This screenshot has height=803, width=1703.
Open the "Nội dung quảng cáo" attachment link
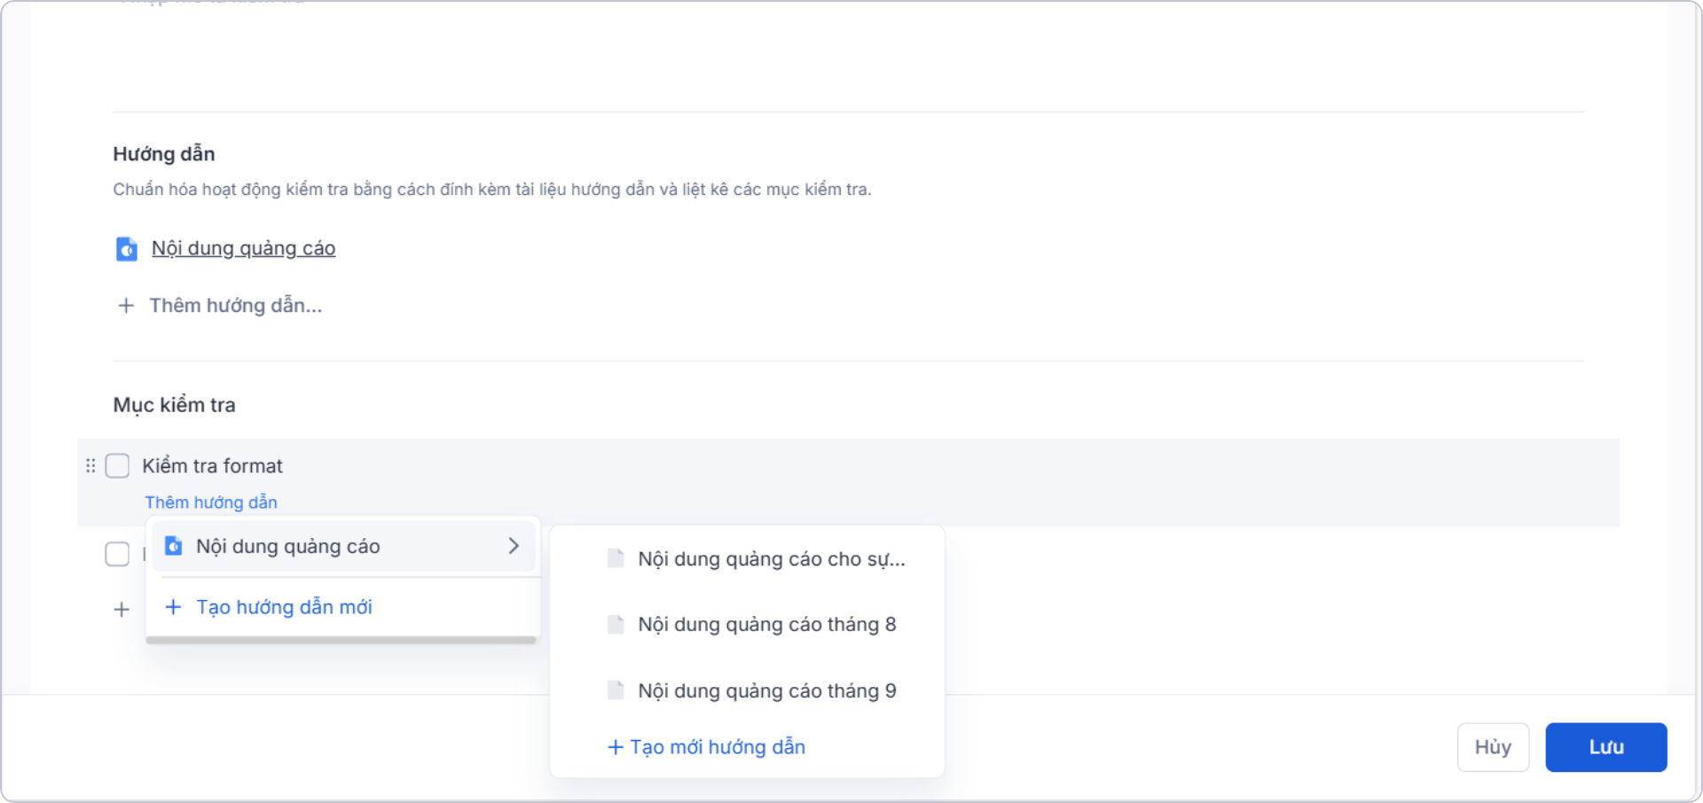pos(243,248)
